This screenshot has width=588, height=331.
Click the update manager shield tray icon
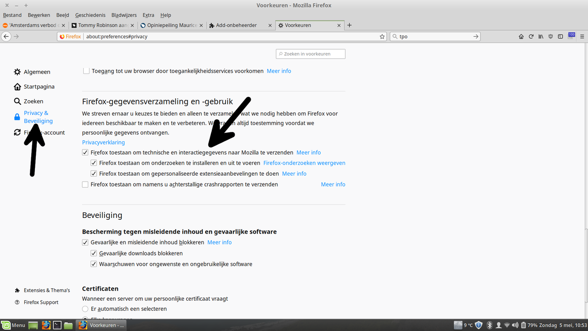click(x=479, y=325)
